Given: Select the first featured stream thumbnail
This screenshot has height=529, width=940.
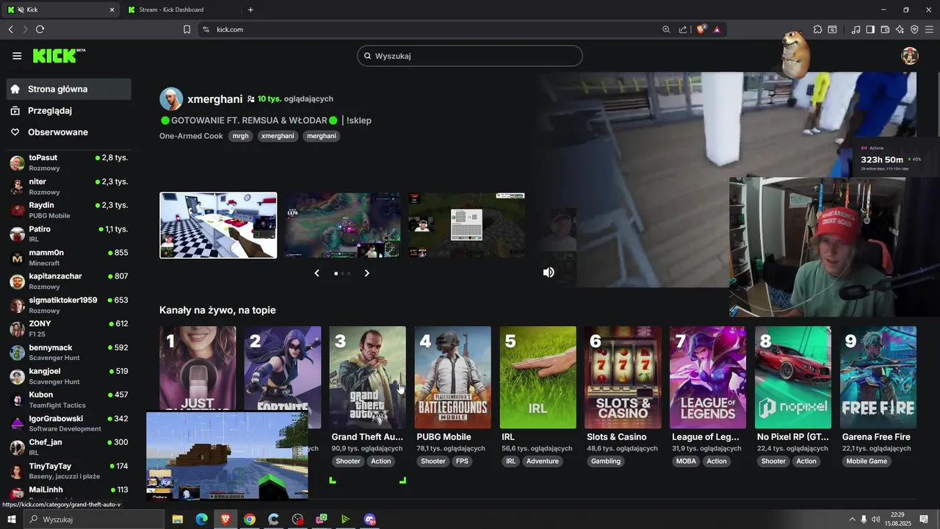Looking at the screenshot, I should (218, 226).
